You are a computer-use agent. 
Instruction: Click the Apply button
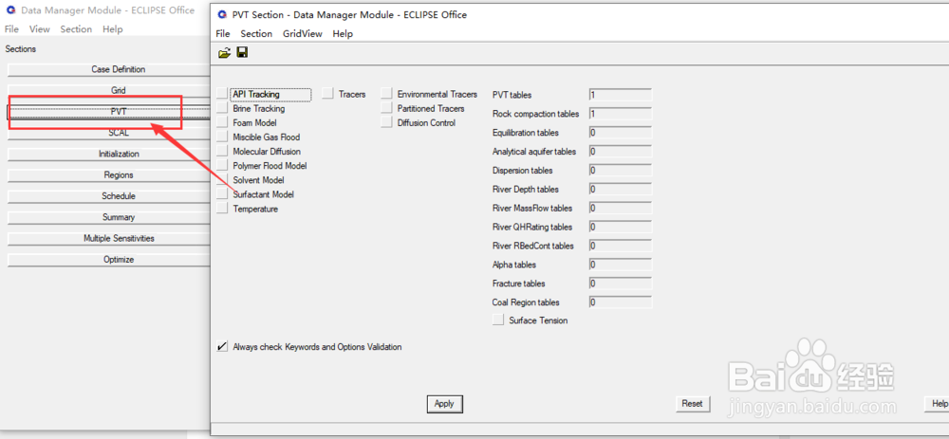(444, 404)
